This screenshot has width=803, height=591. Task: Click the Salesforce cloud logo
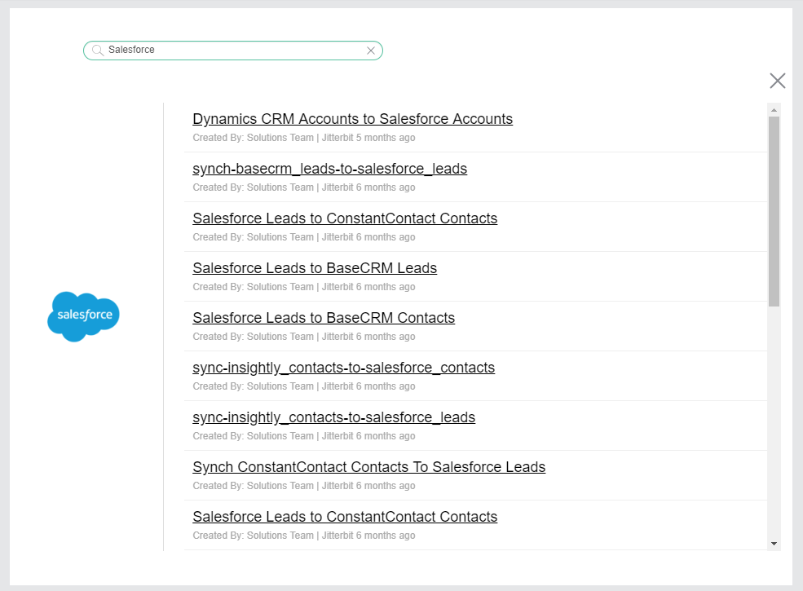[83, 316]
